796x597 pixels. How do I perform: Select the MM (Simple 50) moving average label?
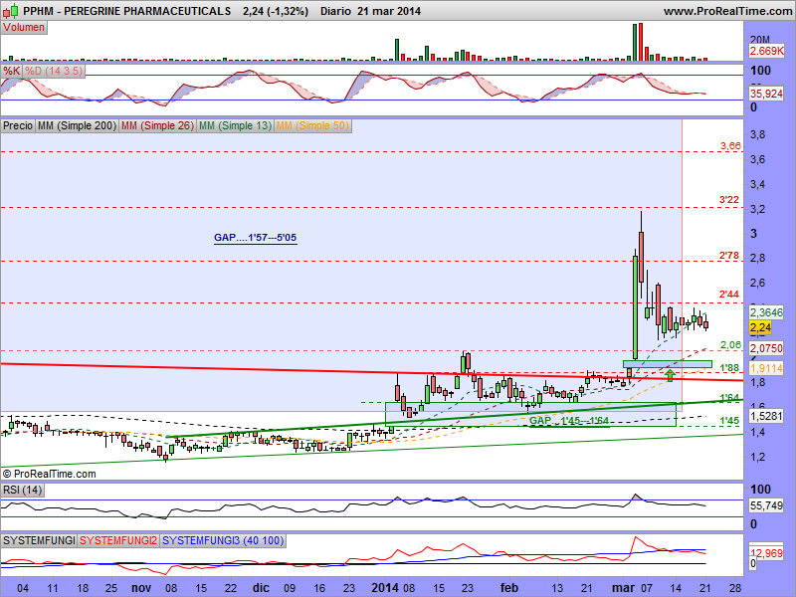(x=312, y=125)
